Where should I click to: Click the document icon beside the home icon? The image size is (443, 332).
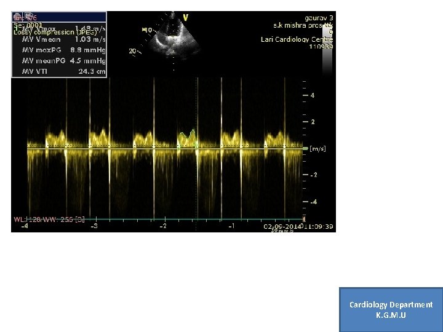(x=28, y=15)
